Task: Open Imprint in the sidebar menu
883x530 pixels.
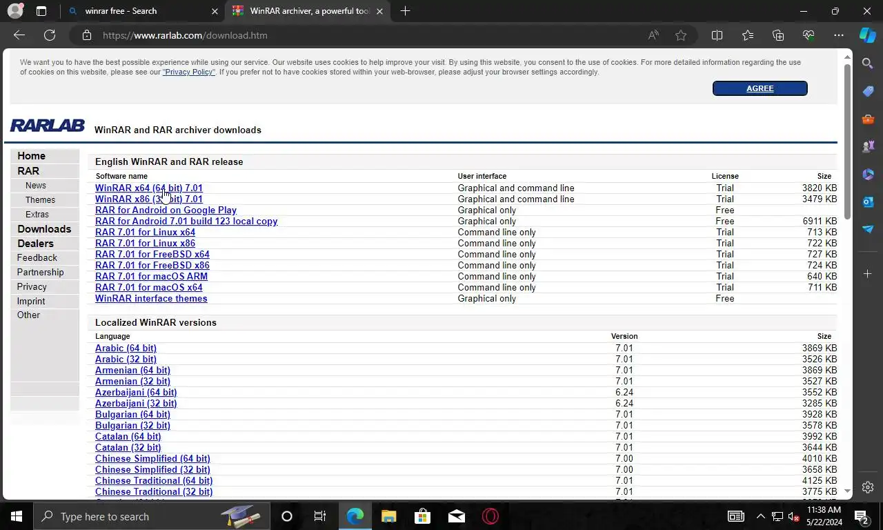Action: coord(31,302)
